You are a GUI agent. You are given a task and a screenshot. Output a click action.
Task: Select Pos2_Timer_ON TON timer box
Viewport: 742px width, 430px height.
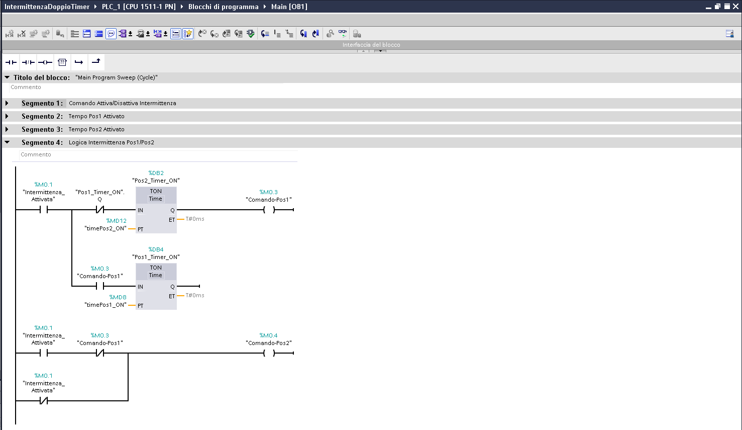pyautogui.click(x=156, y=210)
